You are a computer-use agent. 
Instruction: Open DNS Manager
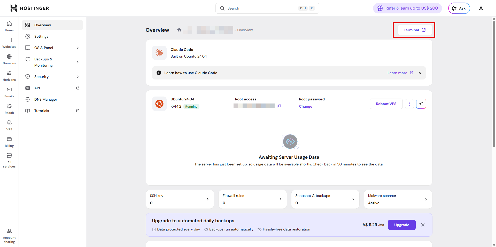[52, 99]
